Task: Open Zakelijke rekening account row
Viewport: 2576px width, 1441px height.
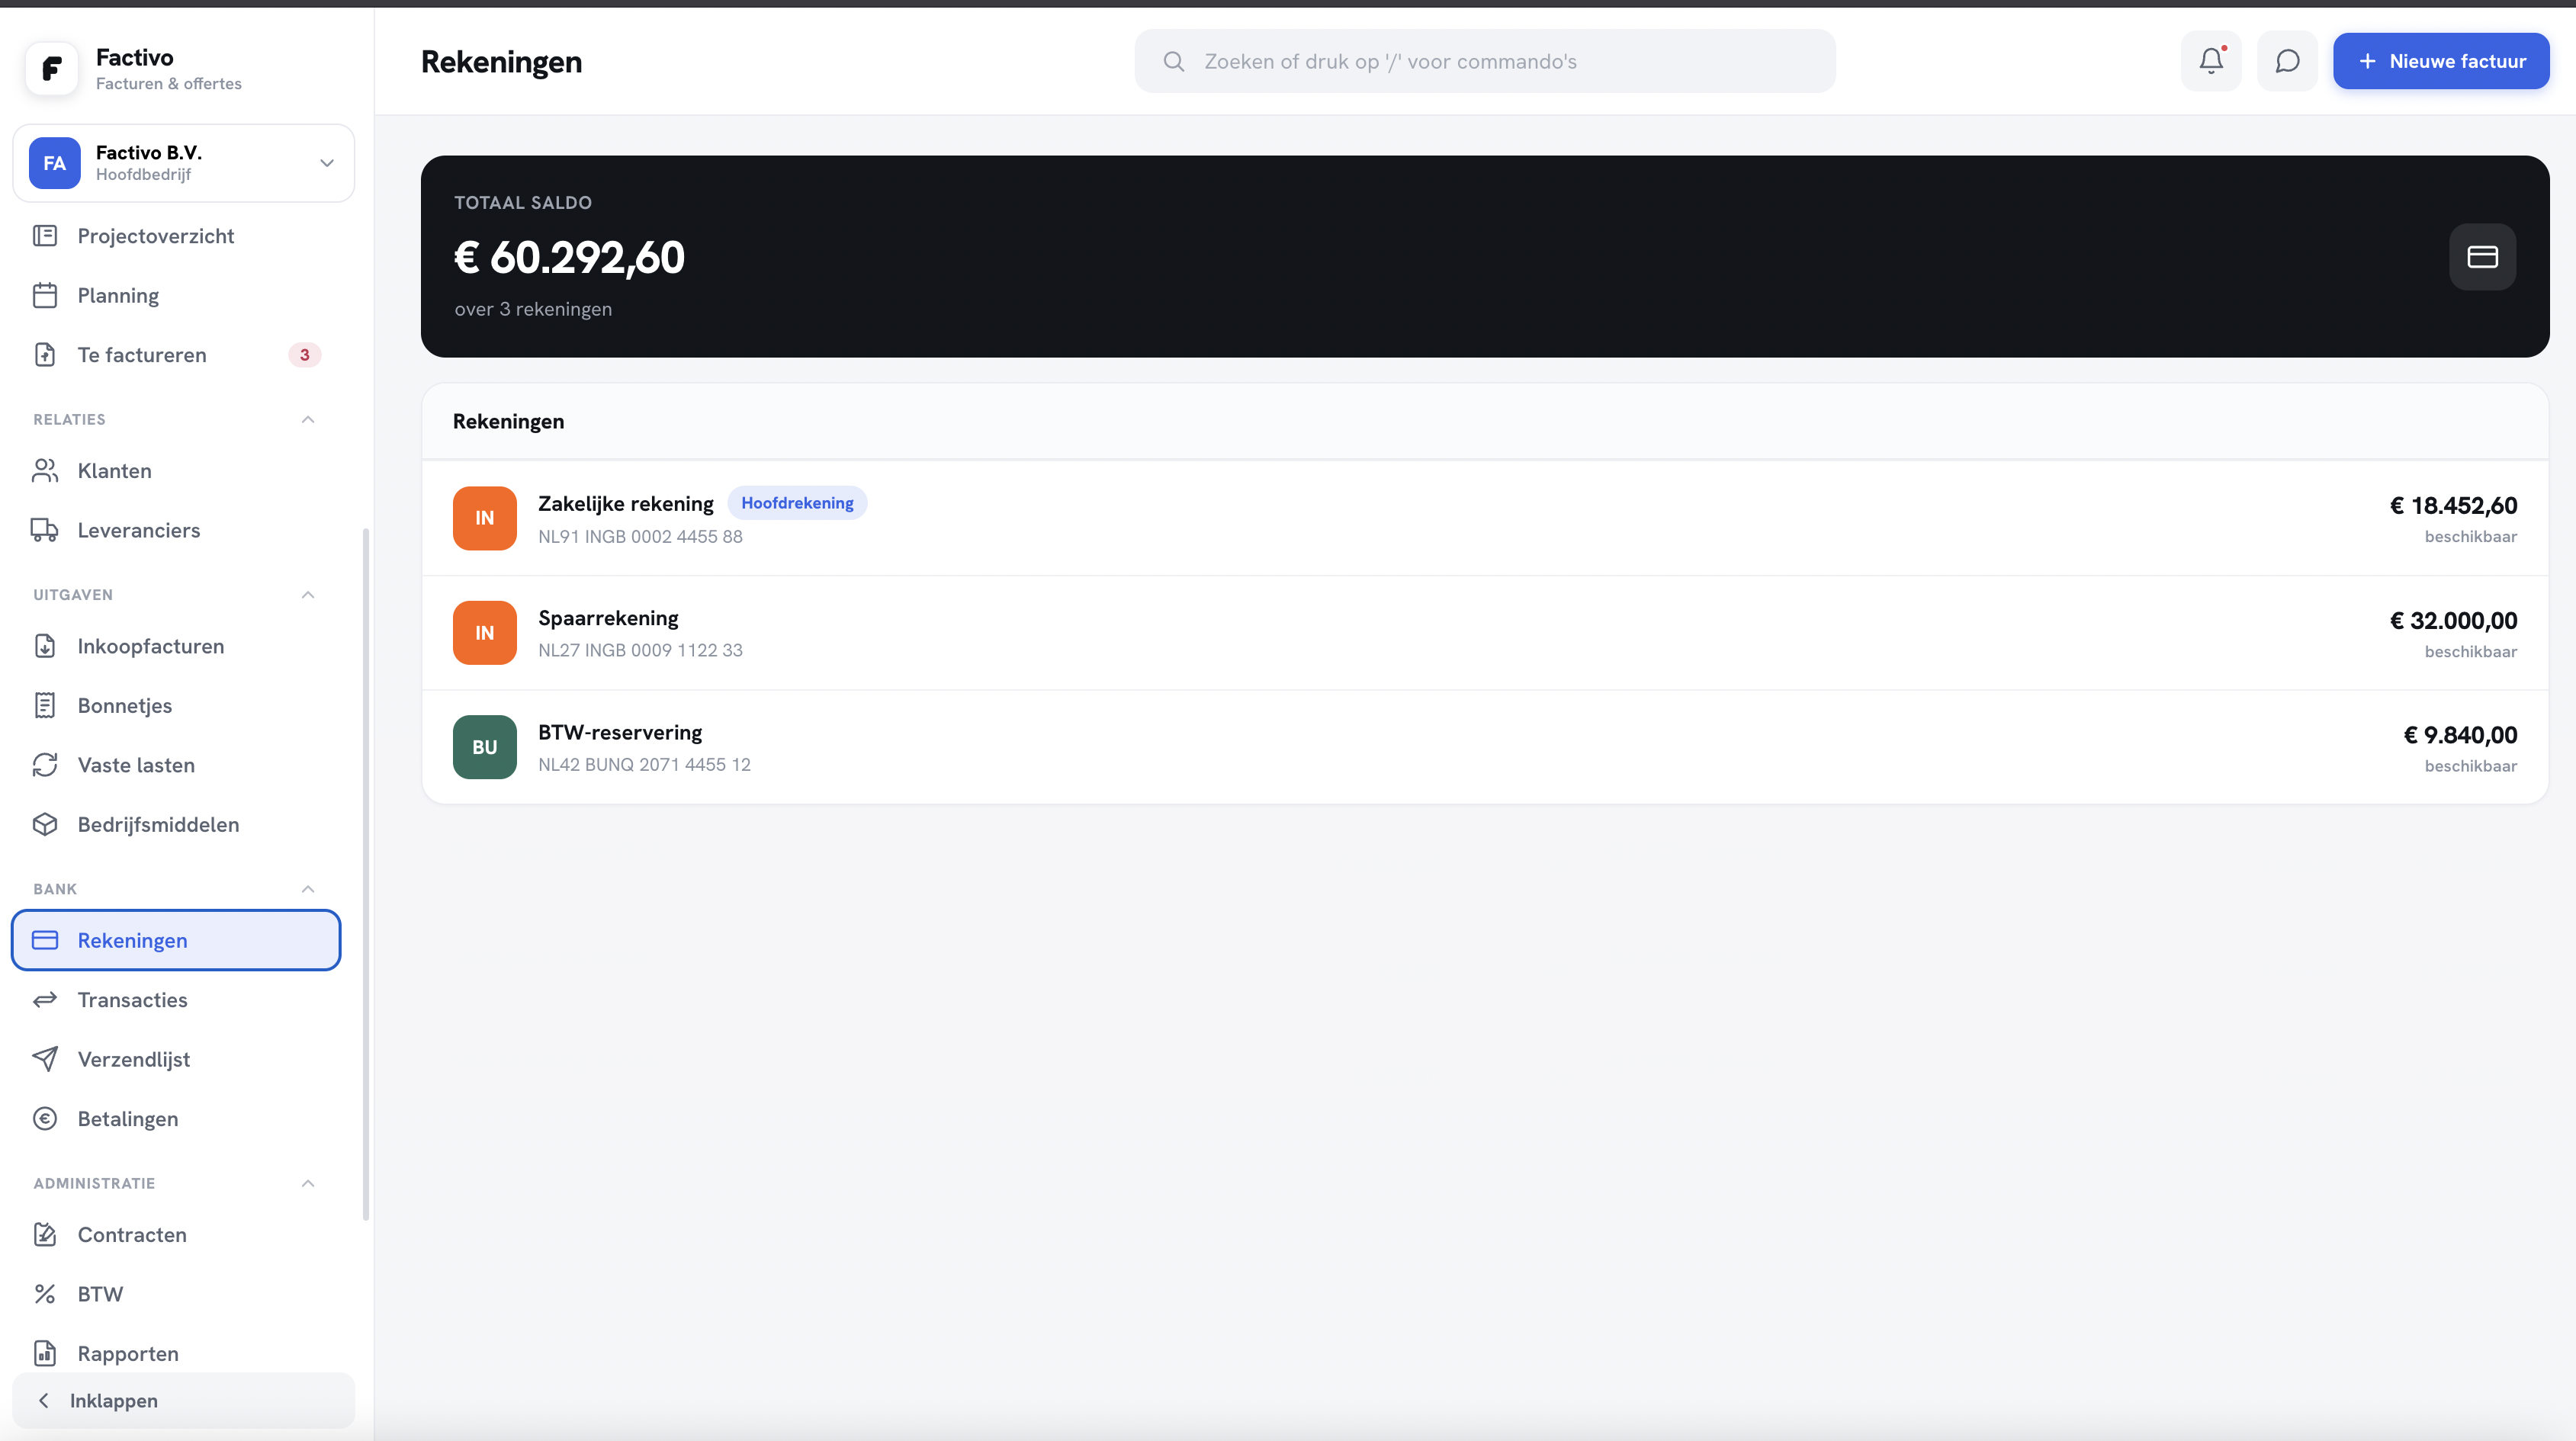Action: (1485, 518)
